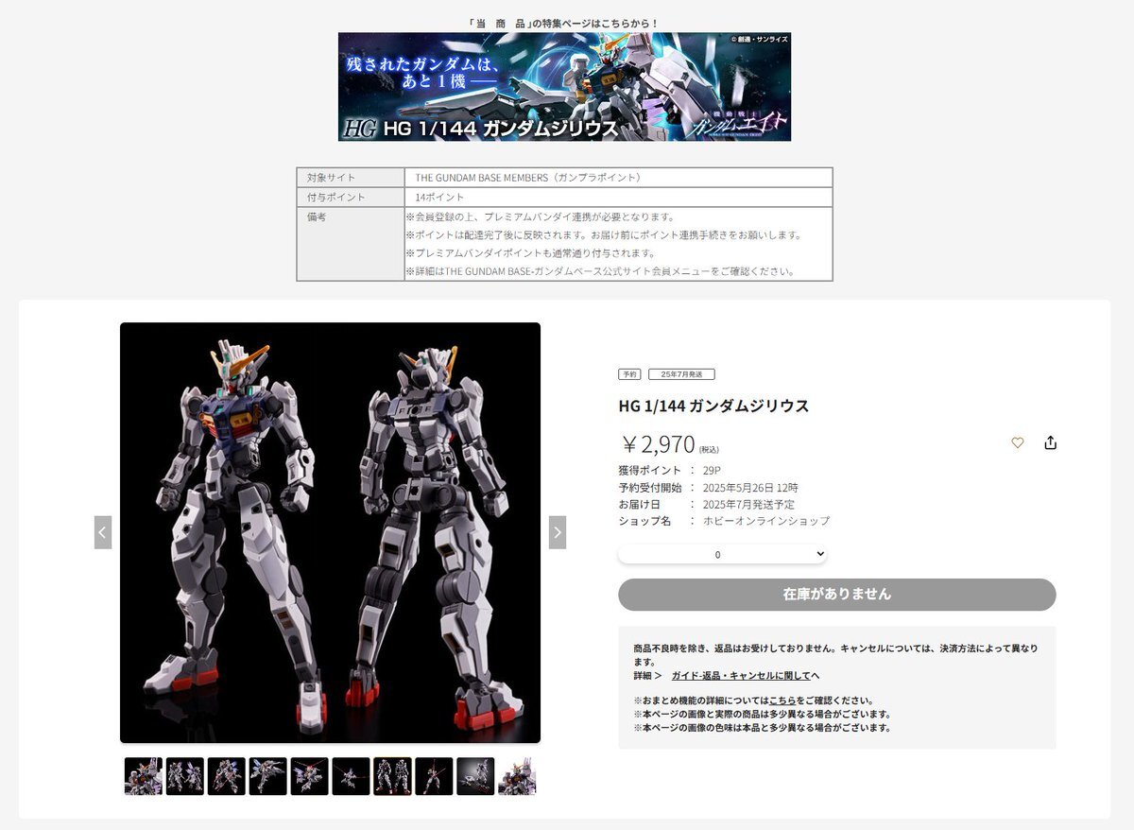This screenshot has width=1134, height=830.
Task: Select the highlighted seventh thumbnail showing front and back views
Action: click(x=392, y=776)
